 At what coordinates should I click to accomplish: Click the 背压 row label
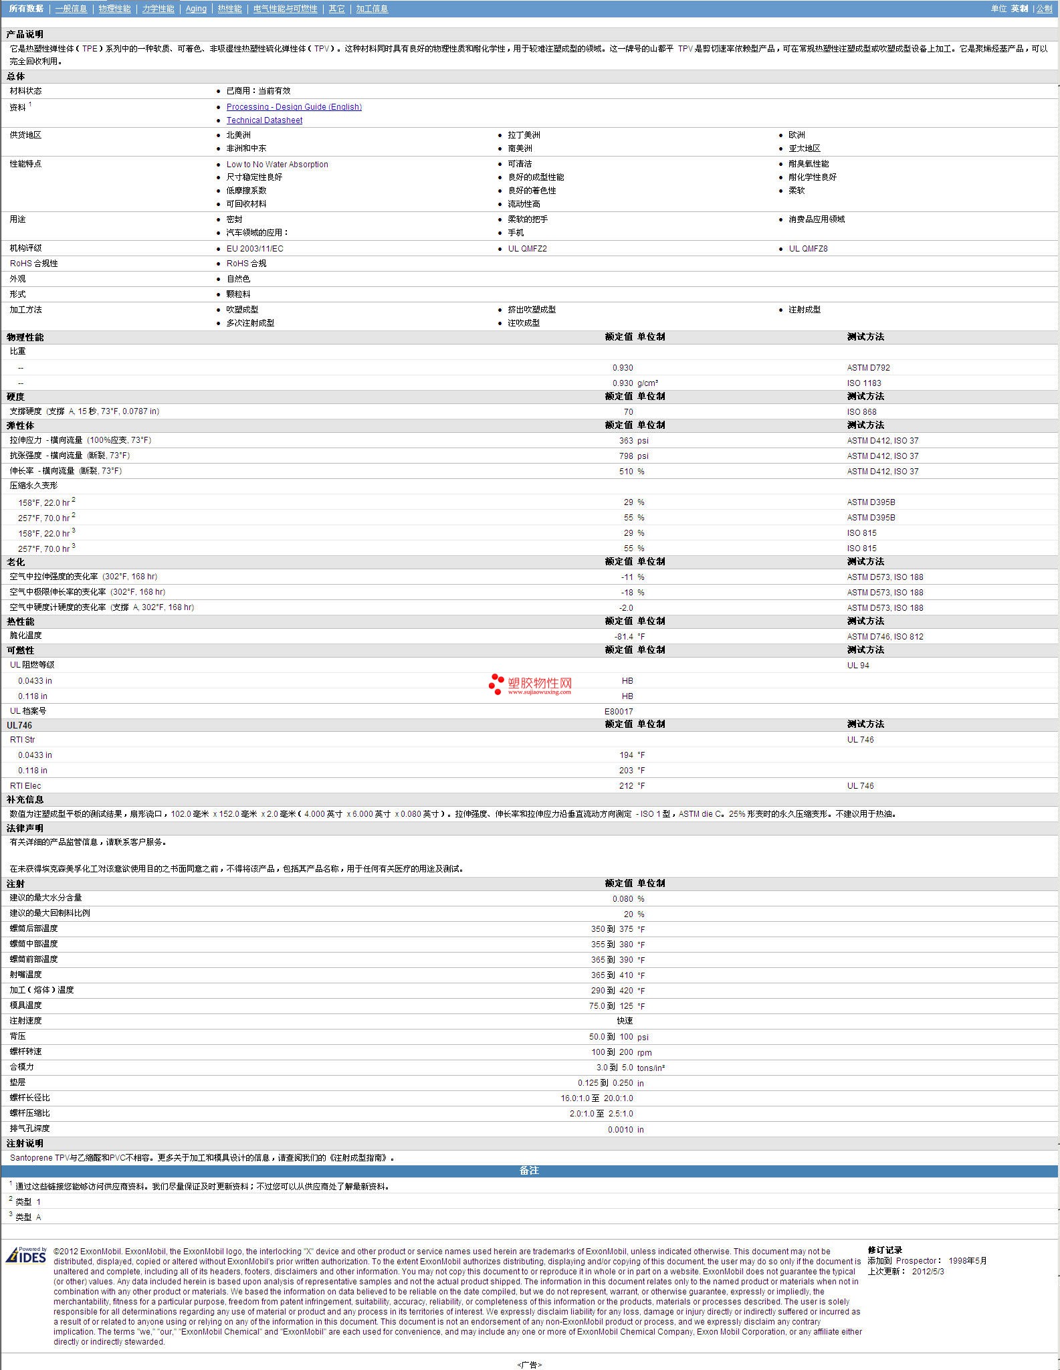(x=17, y=1036)
